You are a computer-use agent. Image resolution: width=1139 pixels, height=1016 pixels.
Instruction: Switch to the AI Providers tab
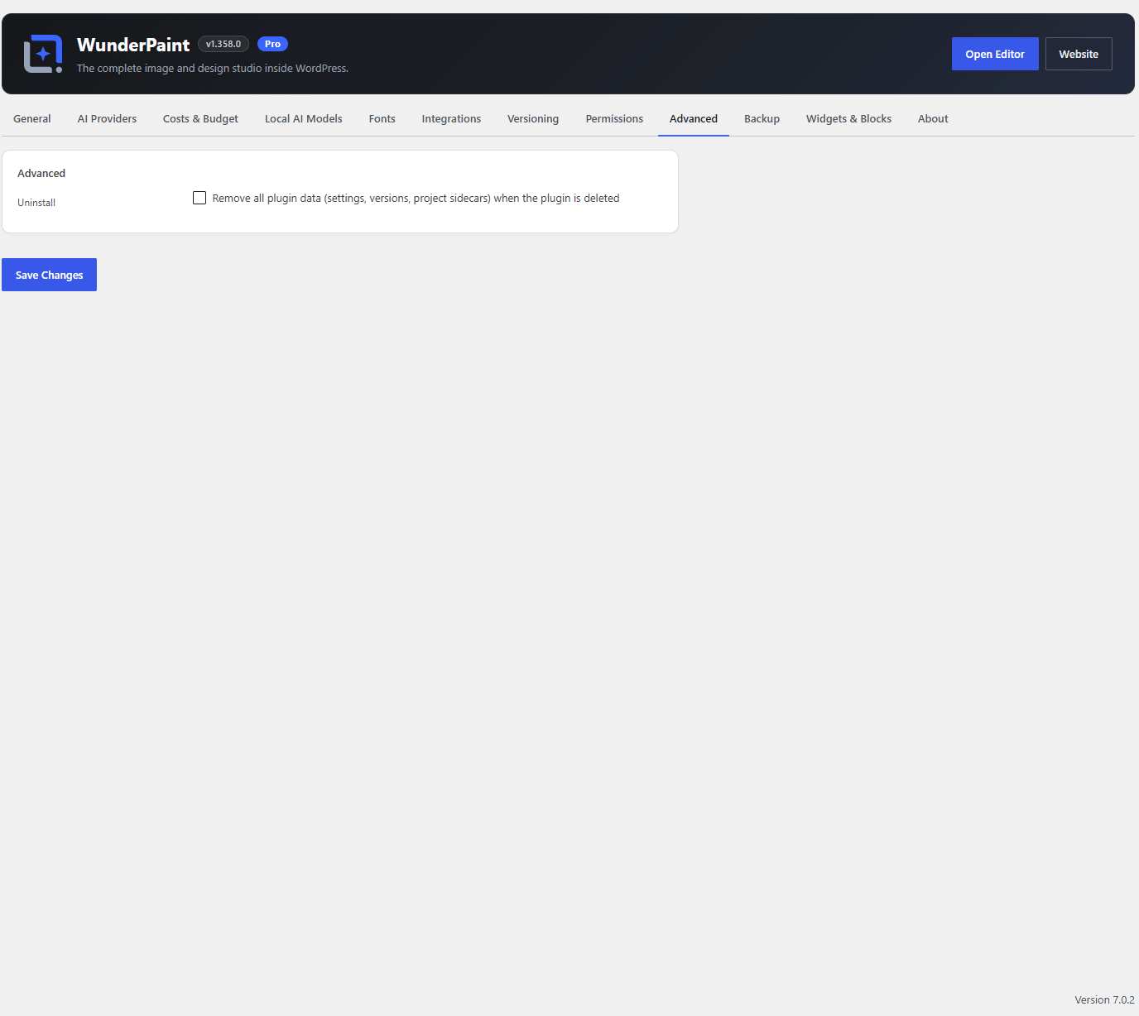[x=107, y=119]
